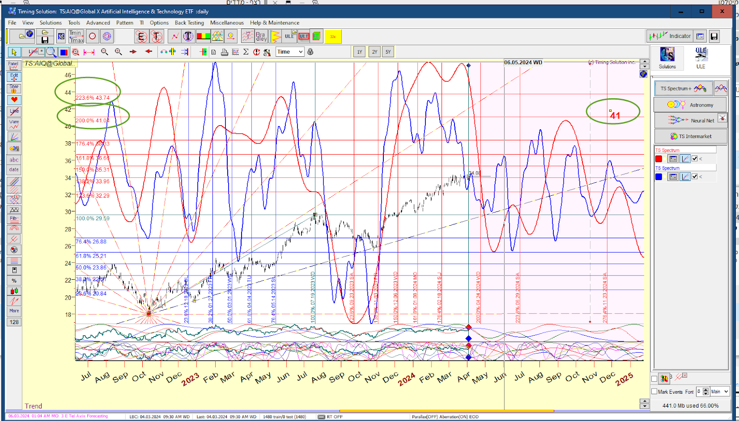Open the Advanced menu
739x421 pixels.
98,23
